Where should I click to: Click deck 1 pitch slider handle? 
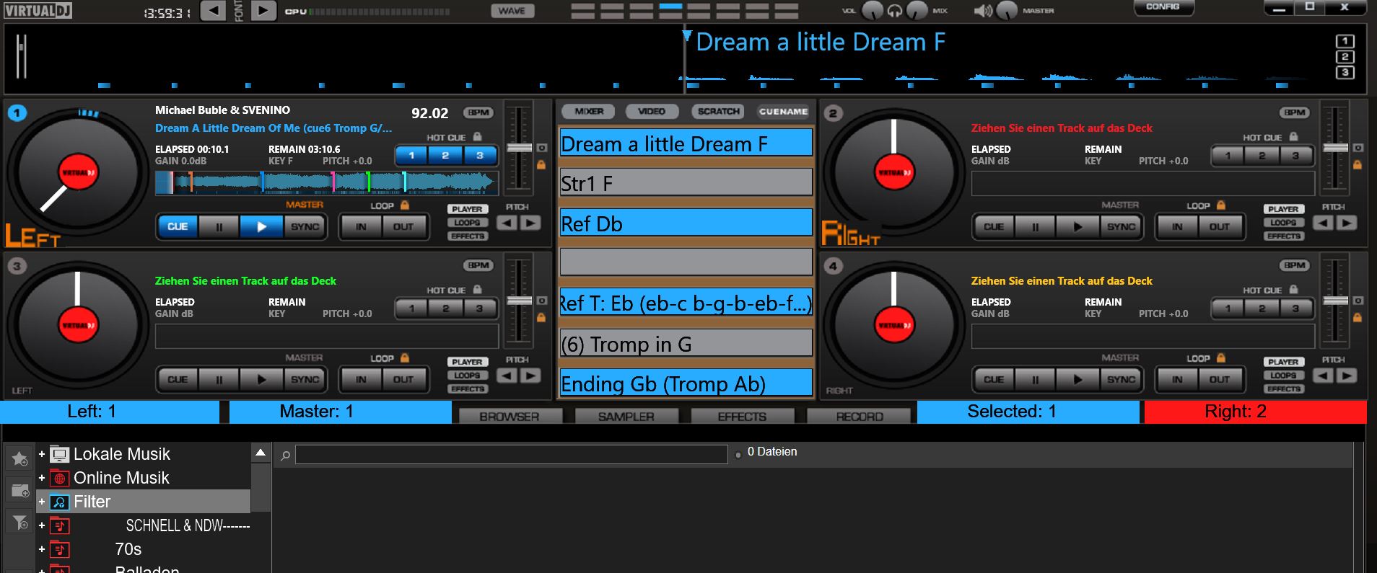point(518,147)
